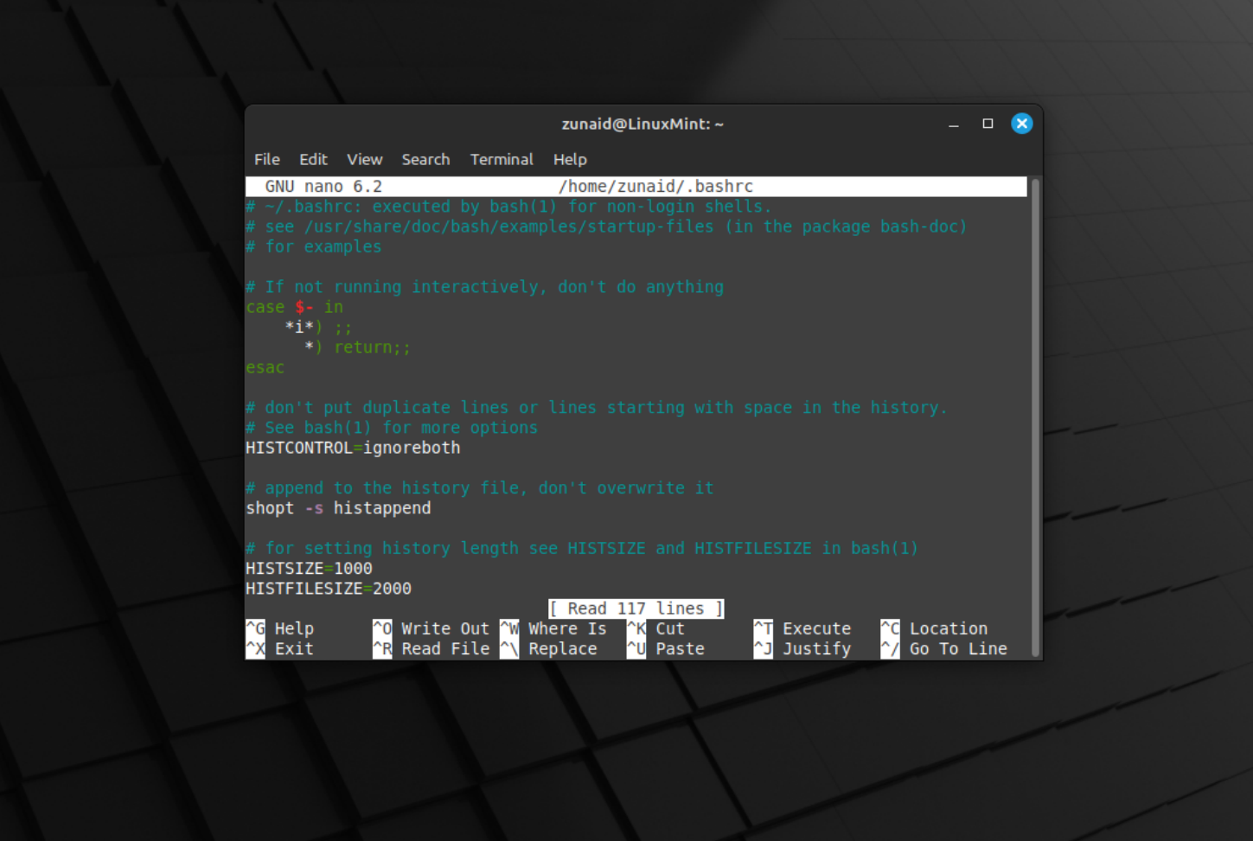Click the GNU nano 6.2 header text
Screen dimensions: 1253x841
coord(323,186)
